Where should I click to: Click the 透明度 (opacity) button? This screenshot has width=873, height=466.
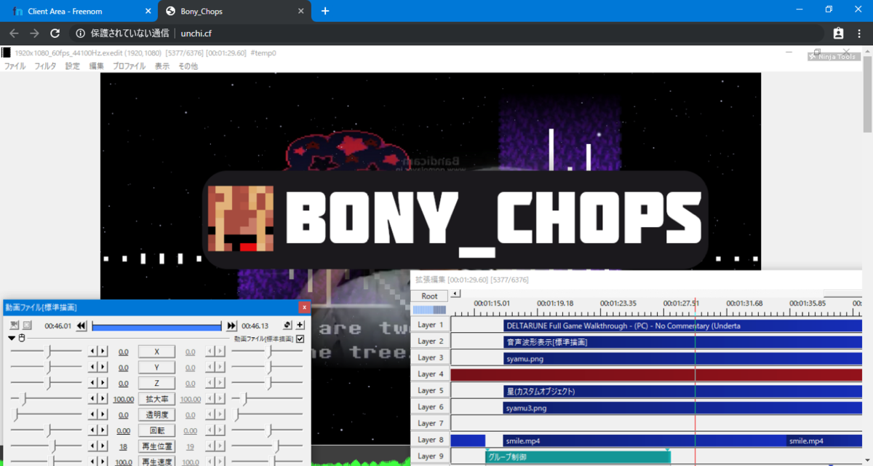coord(156,414)
